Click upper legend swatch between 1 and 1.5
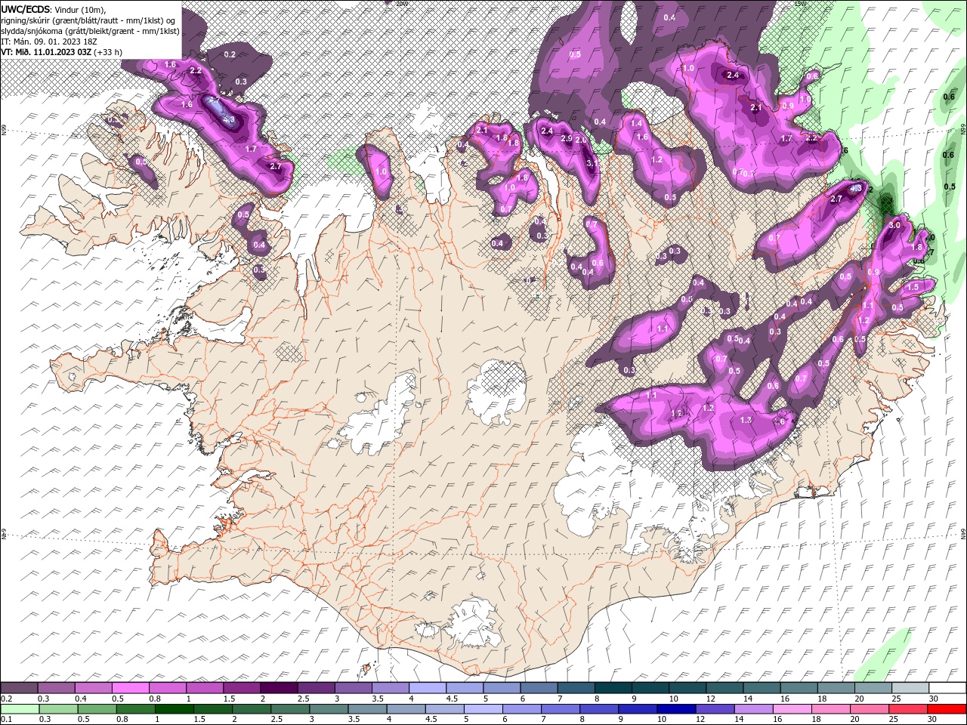The image size is (967, 725). [205, 688]
